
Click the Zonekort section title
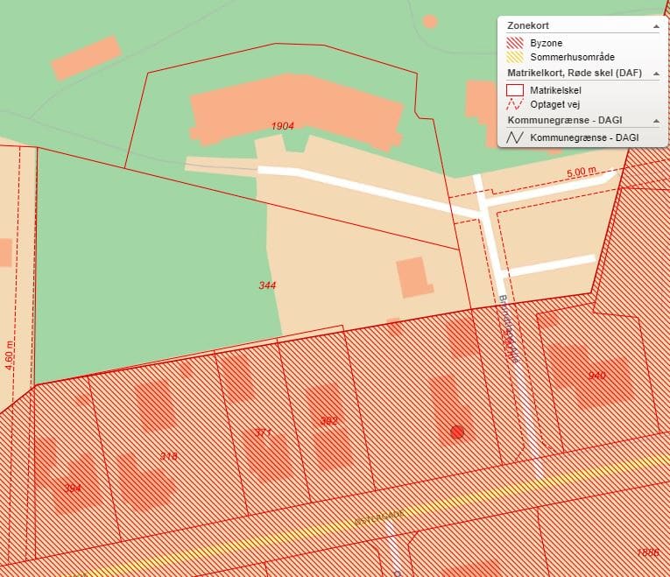click(x=528, y=26)
